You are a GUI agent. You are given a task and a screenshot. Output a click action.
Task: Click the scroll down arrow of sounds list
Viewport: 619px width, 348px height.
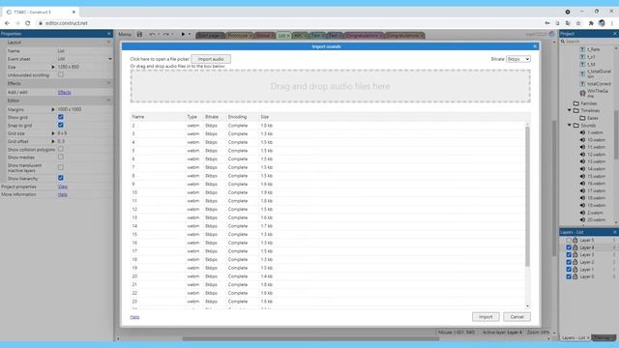point(527,305)
